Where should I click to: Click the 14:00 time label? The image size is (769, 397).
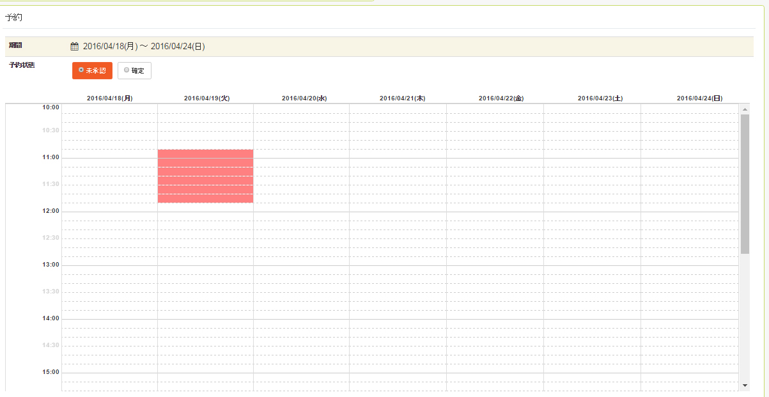click(x=51, y=318)
